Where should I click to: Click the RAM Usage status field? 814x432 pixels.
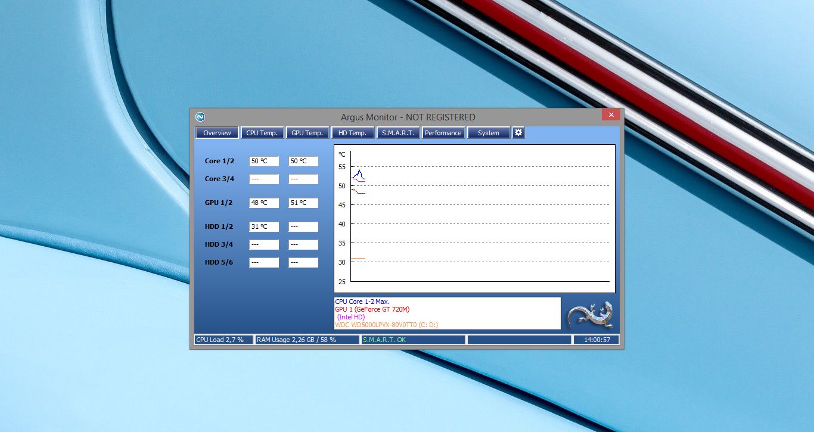307,340
